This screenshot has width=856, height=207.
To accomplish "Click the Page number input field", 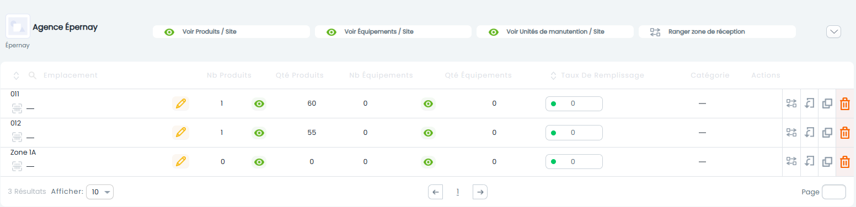I will pos(833,192).
